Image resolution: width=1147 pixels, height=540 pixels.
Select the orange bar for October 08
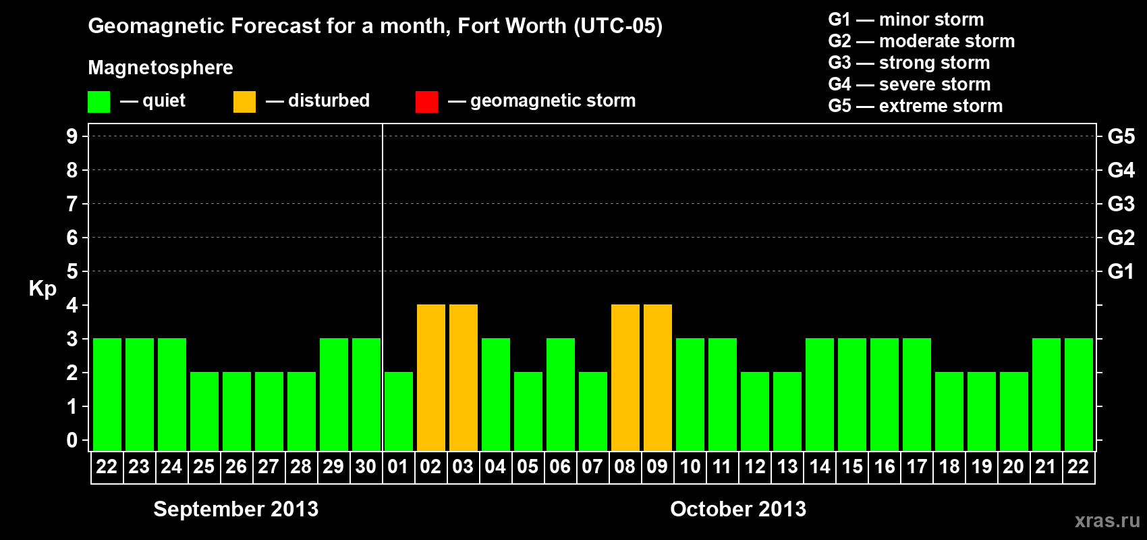[625, 378]
